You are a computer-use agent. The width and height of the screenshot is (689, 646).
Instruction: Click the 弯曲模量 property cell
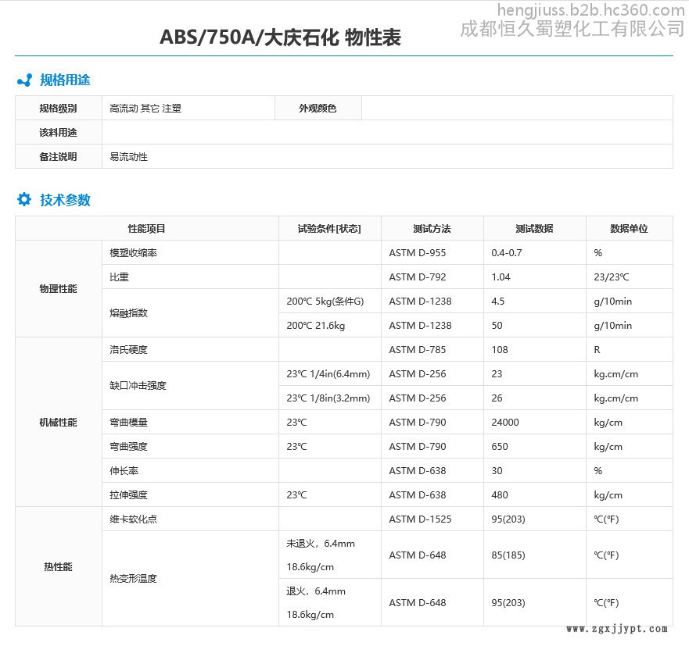[x=190, y=422]
